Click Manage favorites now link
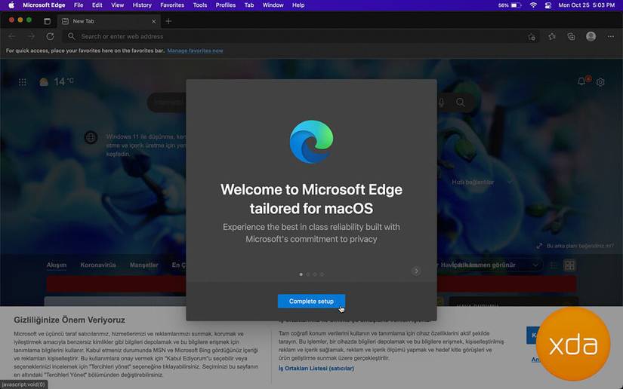The image size is (623, 389). tap(195, 51)
